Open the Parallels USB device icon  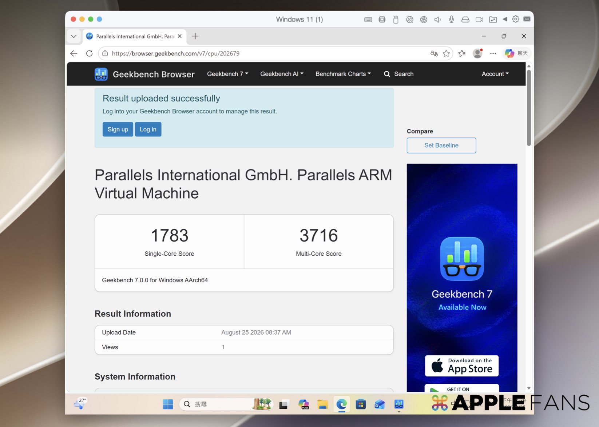[396, 19]
